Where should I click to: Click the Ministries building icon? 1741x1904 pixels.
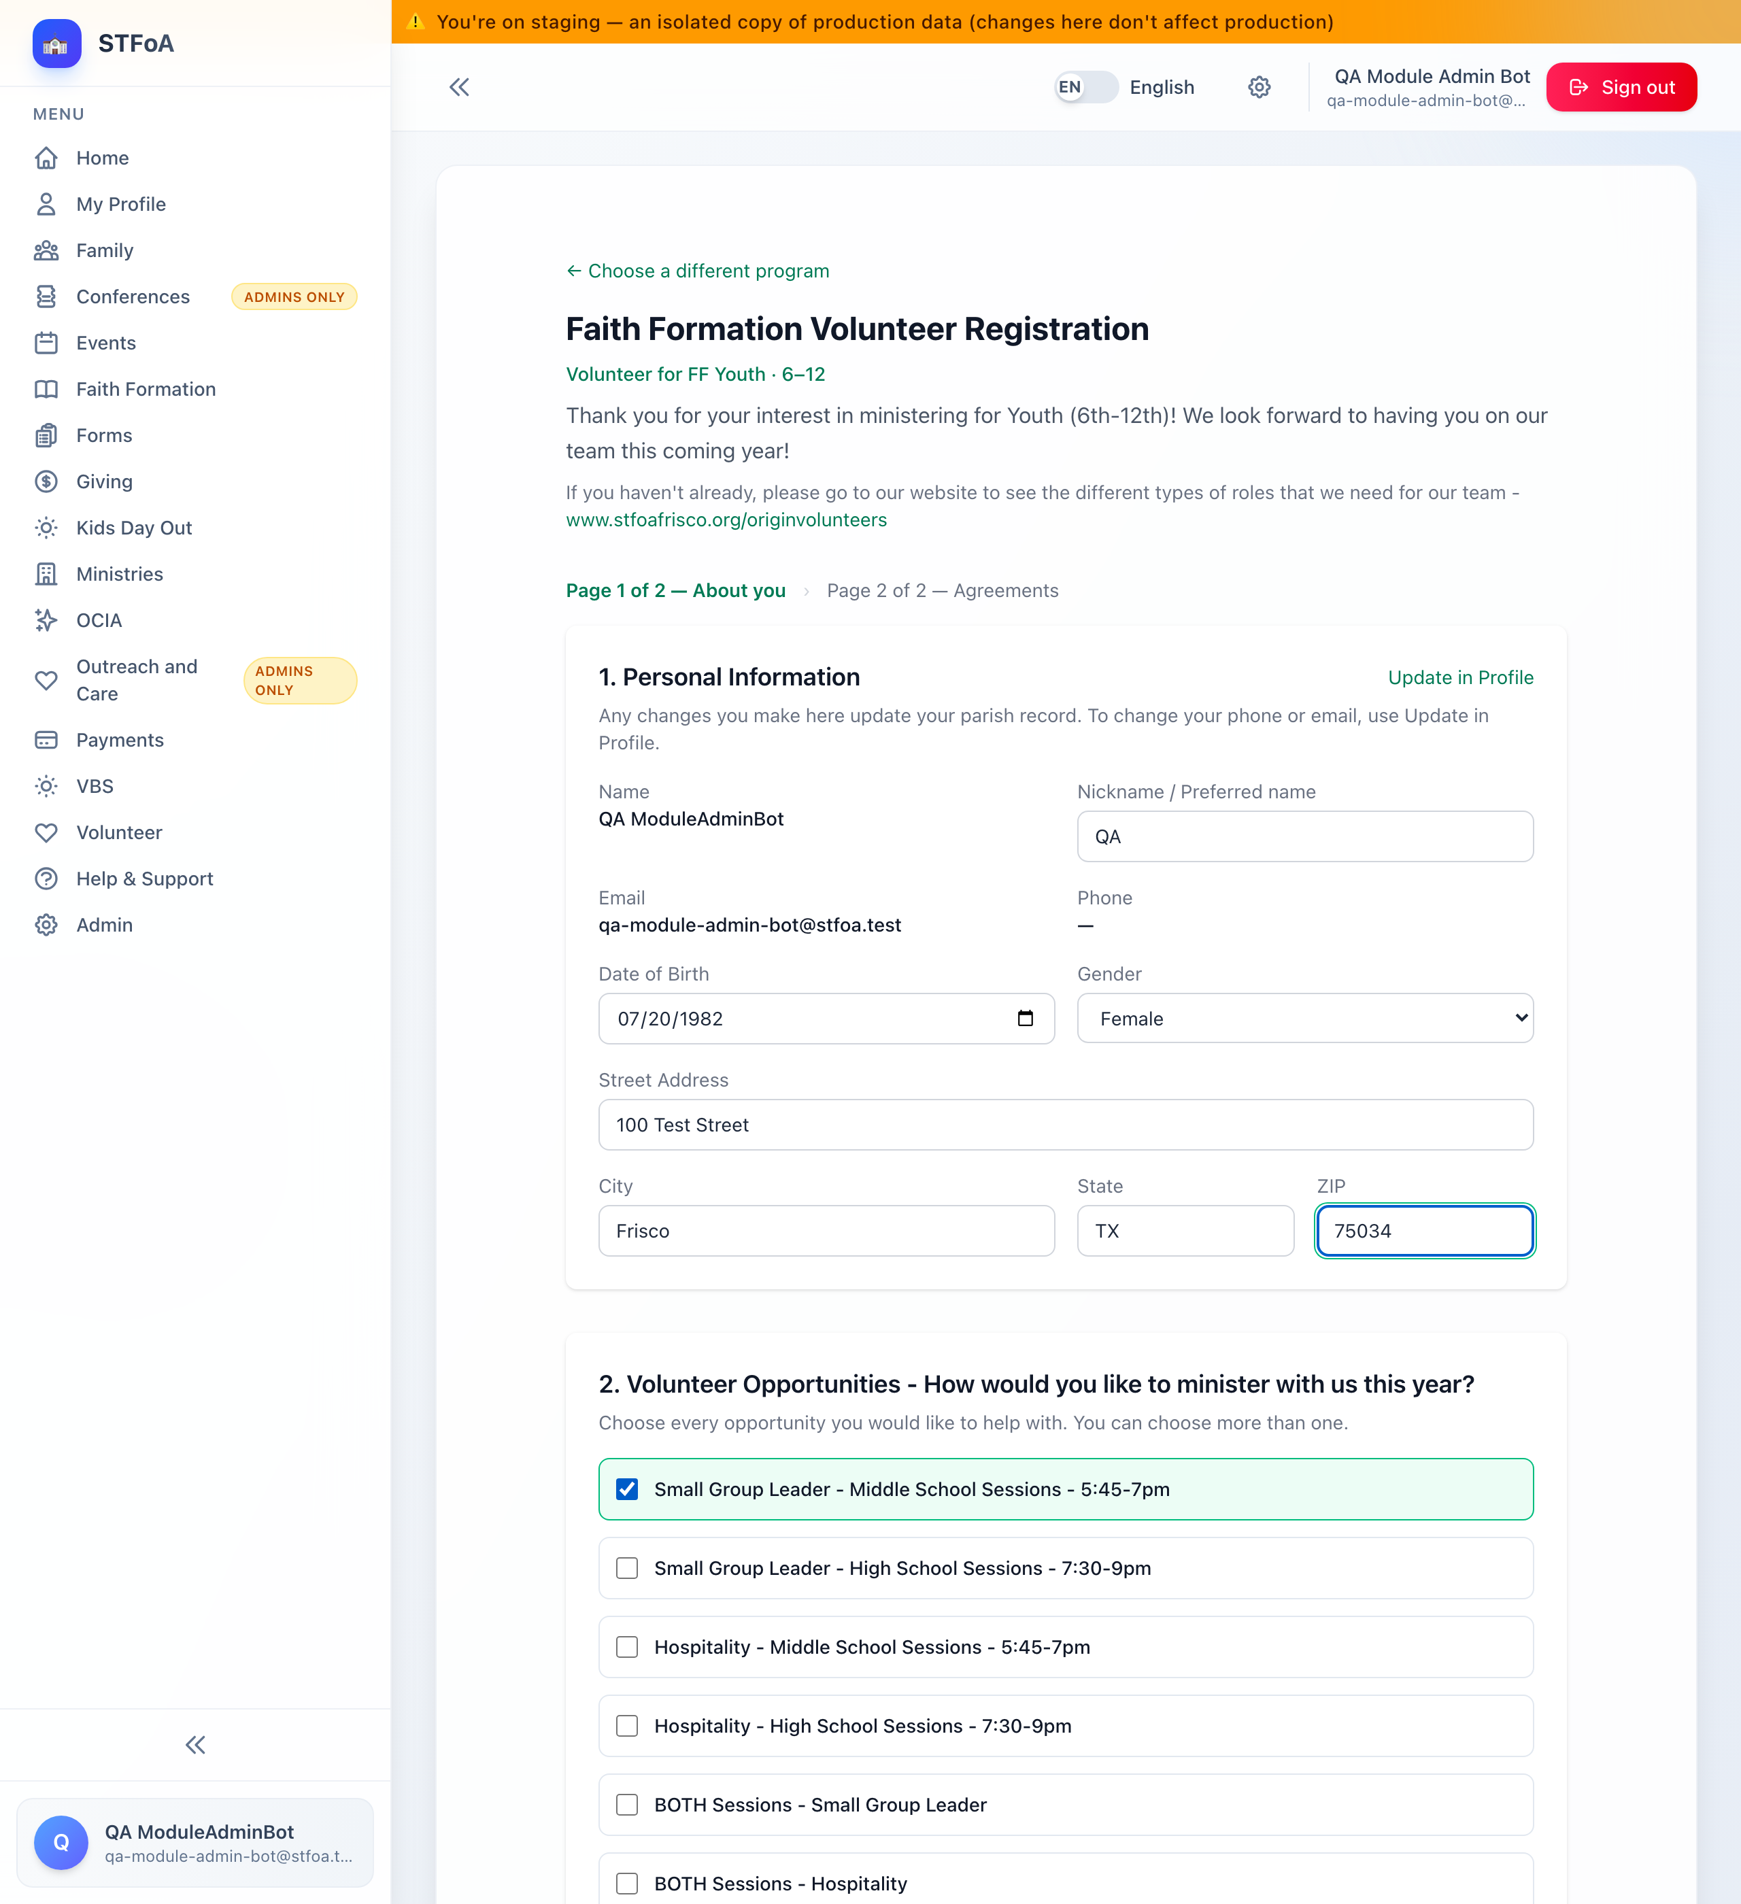coord(46,574)
